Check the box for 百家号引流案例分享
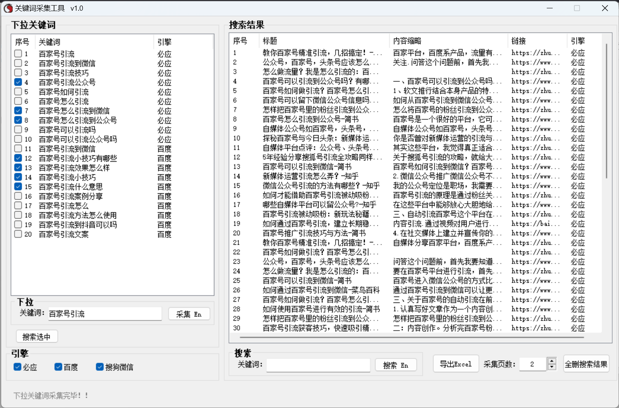This screenshot has height=408, width=619. pyautogui.click(x=18, y=196)
